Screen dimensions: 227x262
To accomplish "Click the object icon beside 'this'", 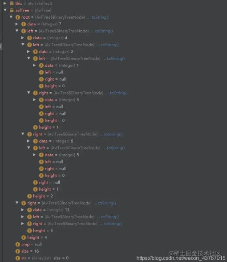I will pyautogui.click(x=12, y=4).
